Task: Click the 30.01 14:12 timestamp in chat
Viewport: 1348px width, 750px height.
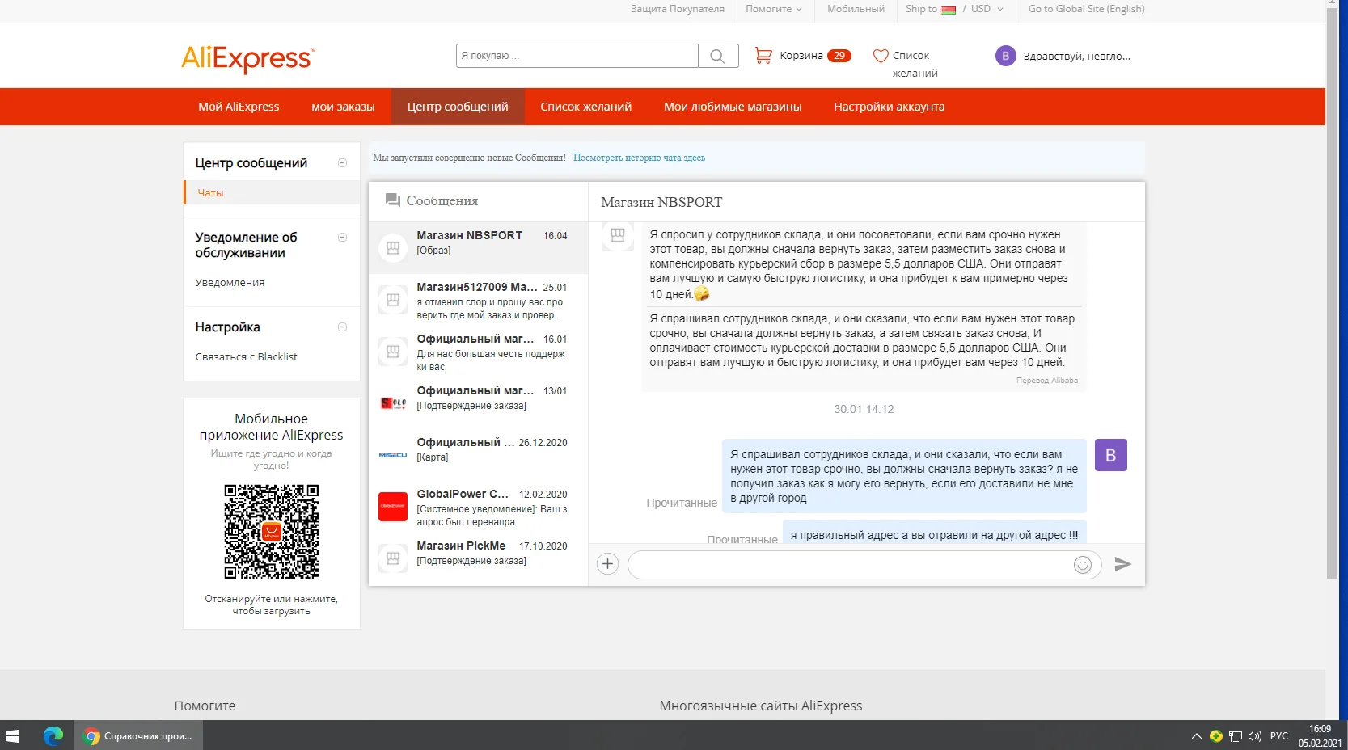Action: (864, 409)
